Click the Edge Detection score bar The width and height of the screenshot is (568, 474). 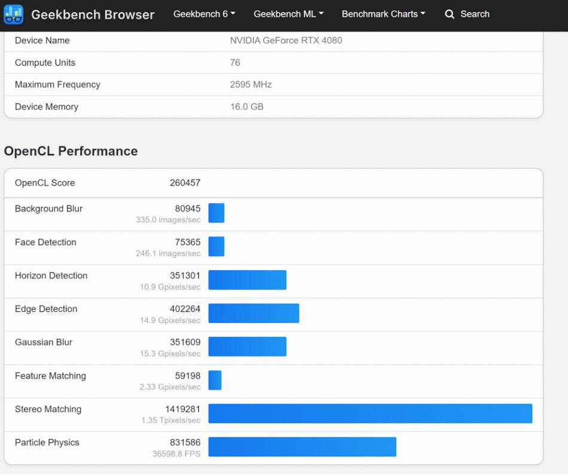point(254,313)
